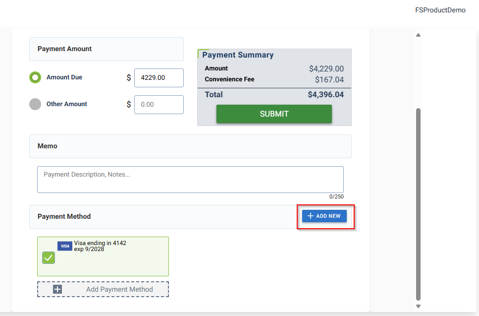Click the ADD NEW payment method button
The image size is (479, 316).
tap(324, 216)
